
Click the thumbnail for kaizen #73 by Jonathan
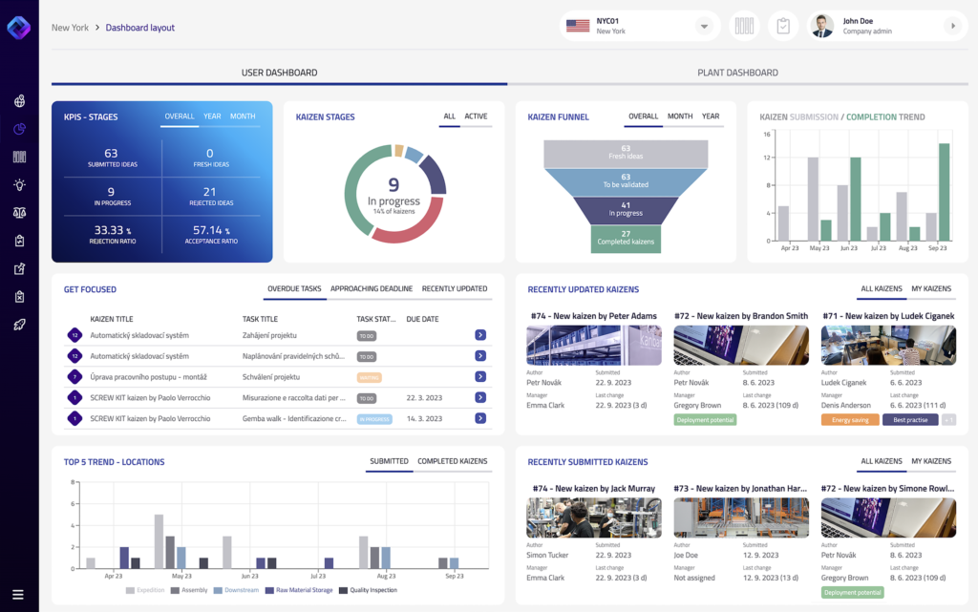point(741,517)
